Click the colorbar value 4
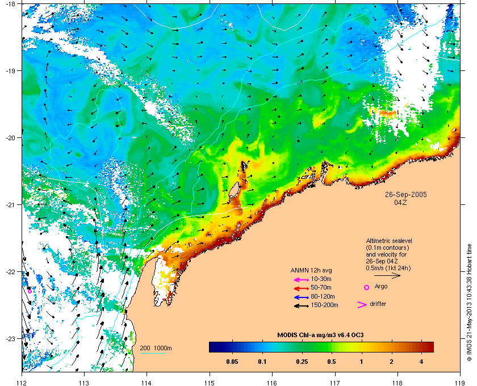Screen dimensions: 477x386 click(421, 362)
